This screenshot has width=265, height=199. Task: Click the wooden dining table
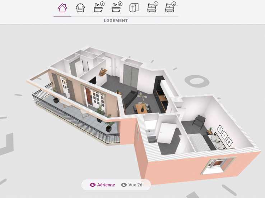141,108
